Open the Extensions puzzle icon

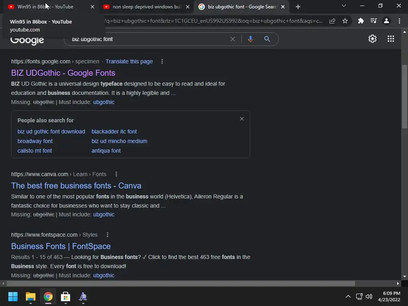pyautogui.click(x=361, y=21)
